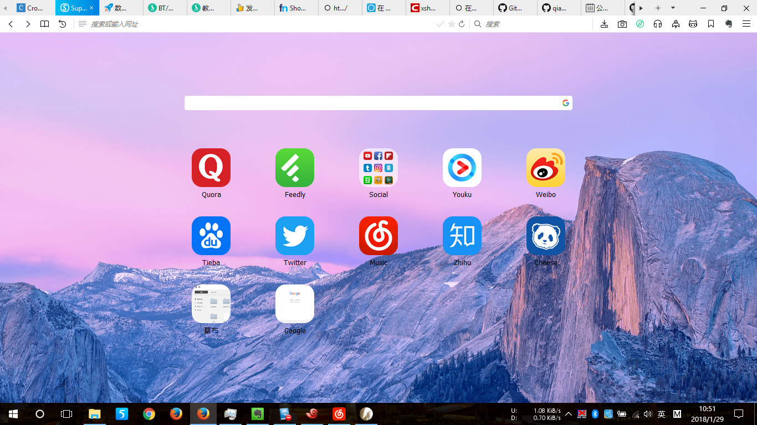Reload the current page

(462, 24)
